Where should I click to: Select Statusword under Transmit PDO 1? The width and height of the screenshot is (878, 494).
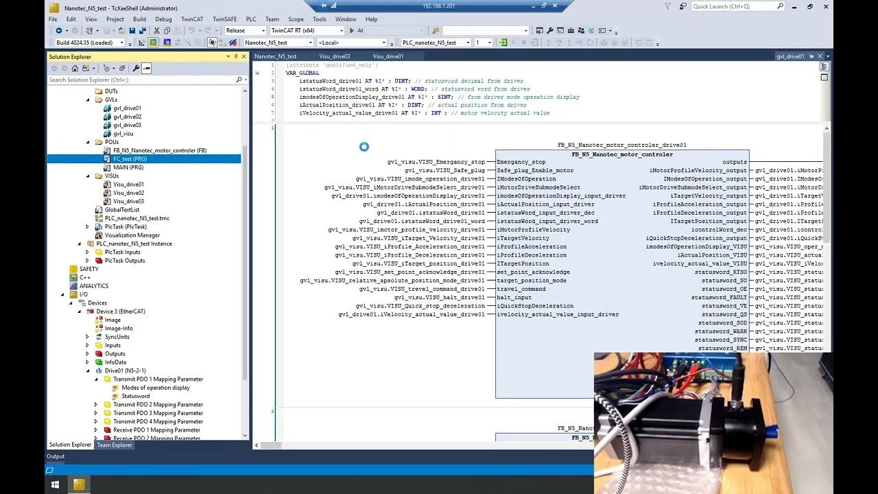click(x=135, y=396)
